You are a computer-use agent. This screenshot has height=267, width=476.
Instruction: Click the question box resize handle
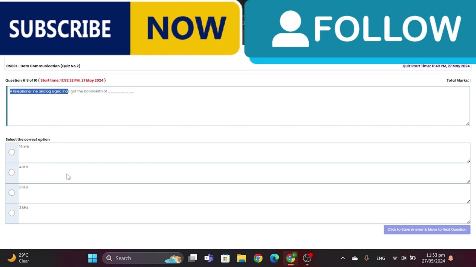467,123
